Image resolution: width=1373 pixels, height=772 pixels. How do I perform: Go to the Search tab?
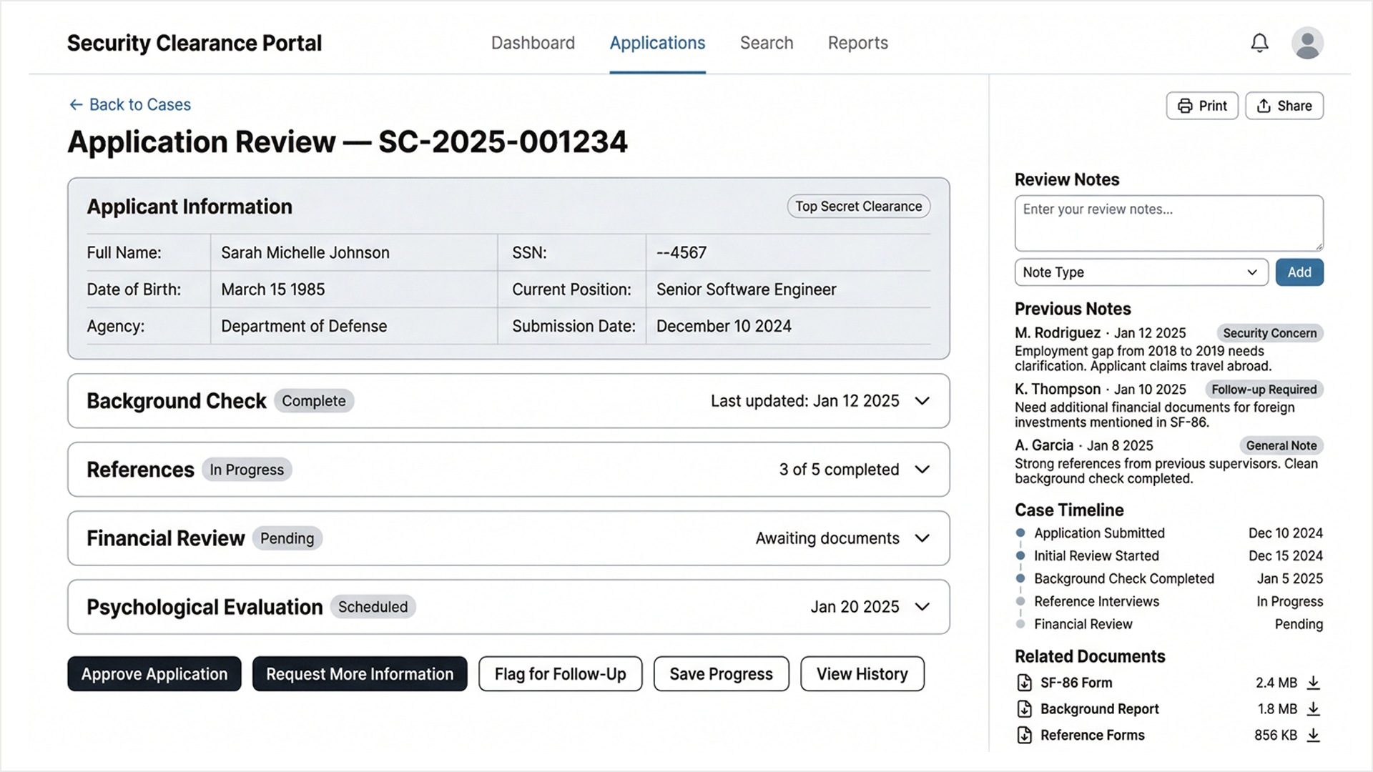[x=766, y=43]
